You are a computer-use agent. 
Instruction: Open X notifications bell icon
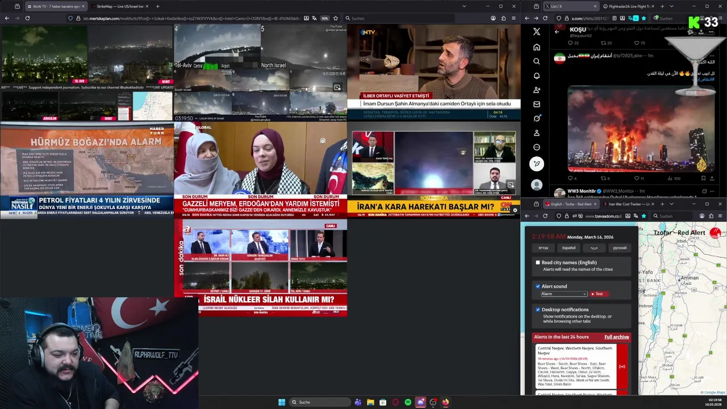click(x=537, y=76)
